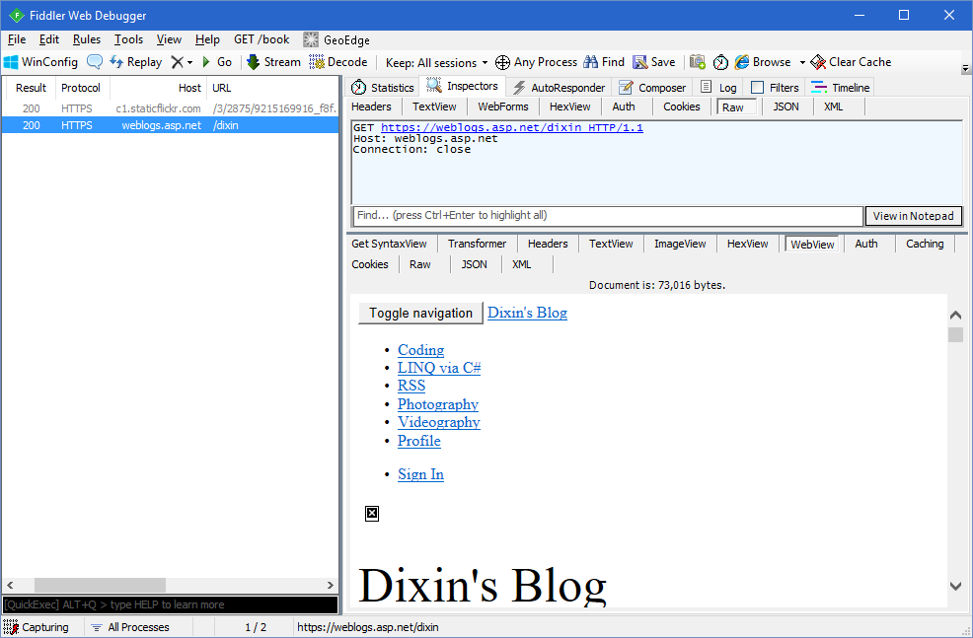Click the broken image placeholder in WebView
This screenshot has height=638, width=973.
[x=372, y=514]
